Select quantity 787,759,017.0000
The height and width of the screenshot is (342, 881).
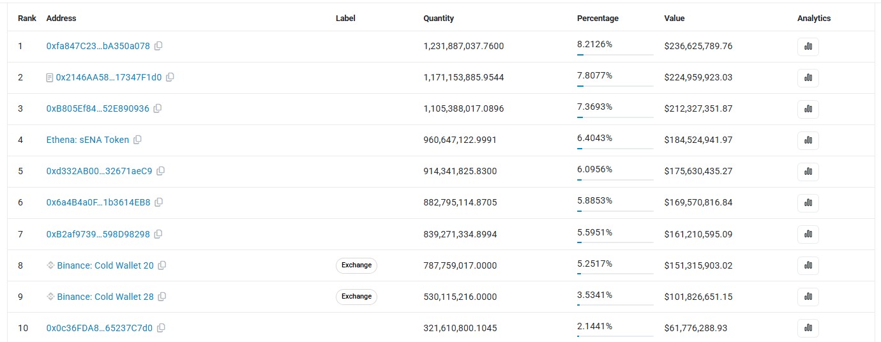point(460,265)
